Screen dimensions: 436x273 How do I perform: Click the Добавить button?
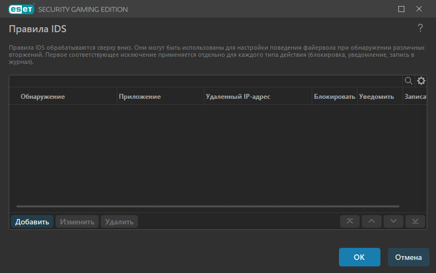[32, 222]
